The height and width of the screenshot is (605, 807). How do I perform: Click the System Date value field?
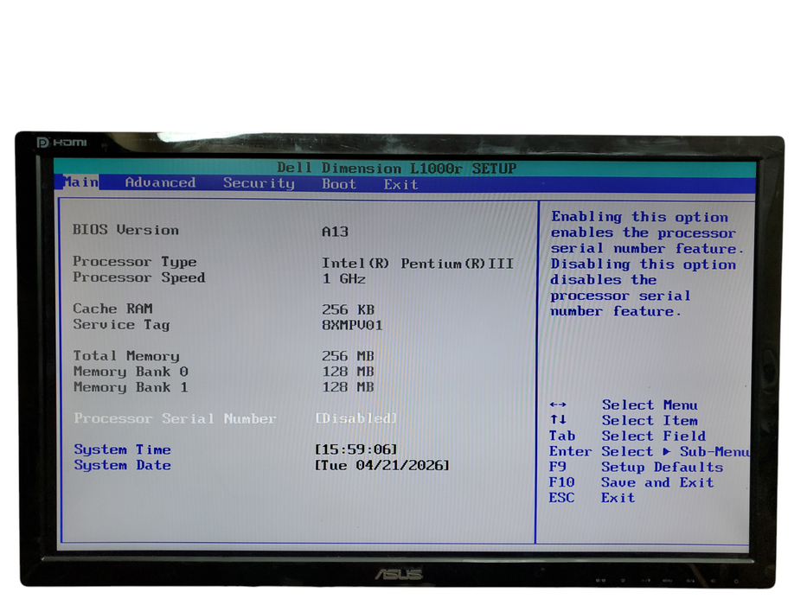click(382, 465)
